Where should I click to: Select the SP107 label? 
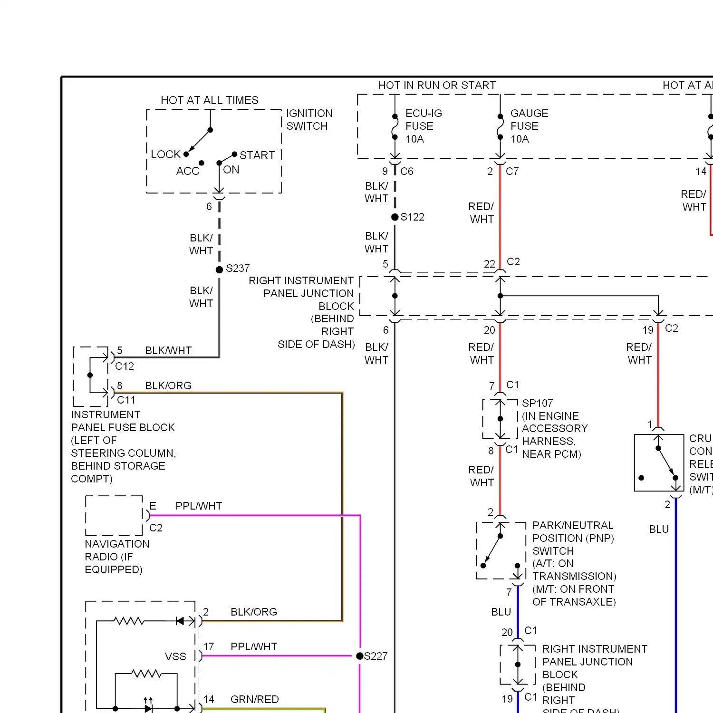(x=538, y=404)
